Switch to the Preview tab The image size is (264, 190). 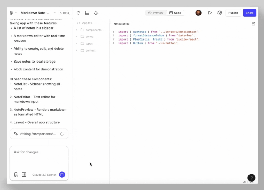coord(156,13)
